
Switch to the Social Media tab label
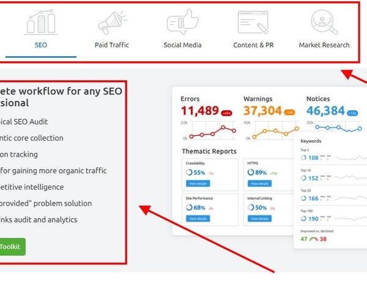click(182, 45)
